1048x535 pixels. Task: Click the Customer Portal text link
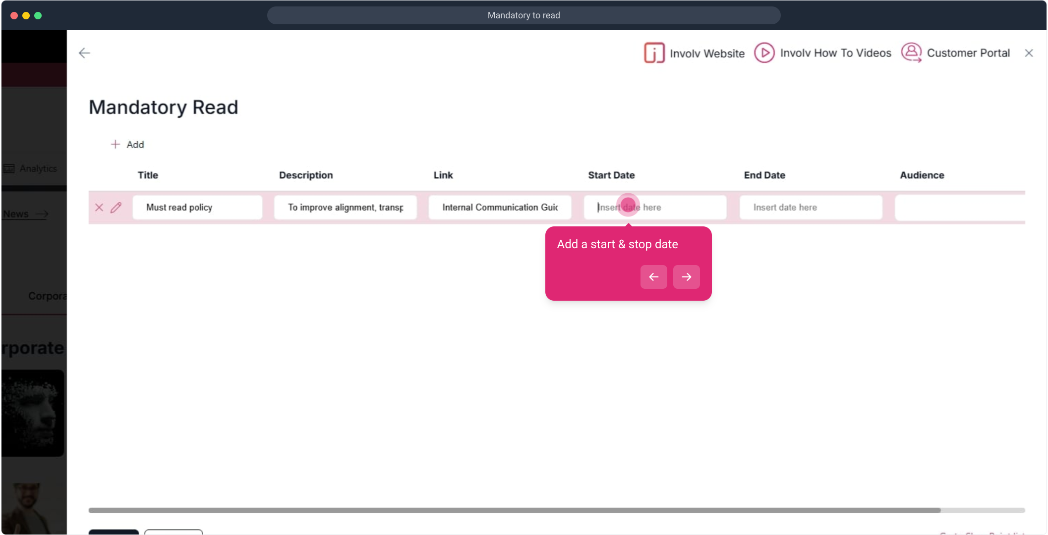pos(968,53)
